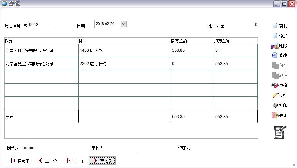Click the 关闭 (Close) door icon
Viewport: 297px width, 168px height.
(275, 115)
